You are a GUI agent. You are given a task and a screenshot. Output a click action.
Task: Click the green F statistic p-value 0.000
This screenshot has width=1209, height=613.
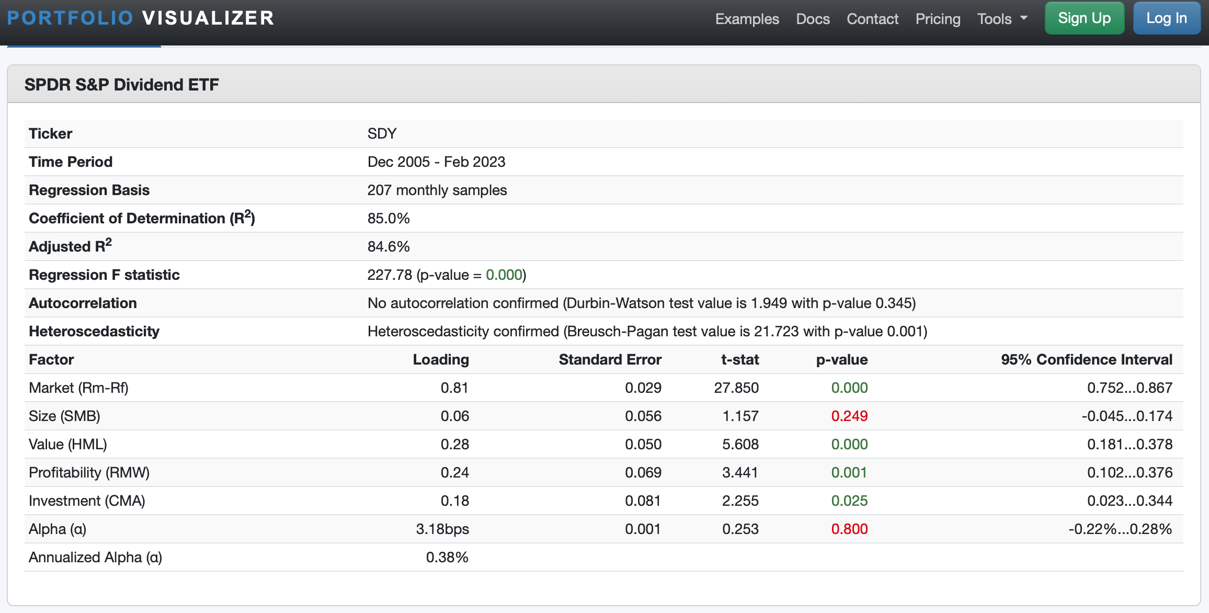tap(504, 275)
